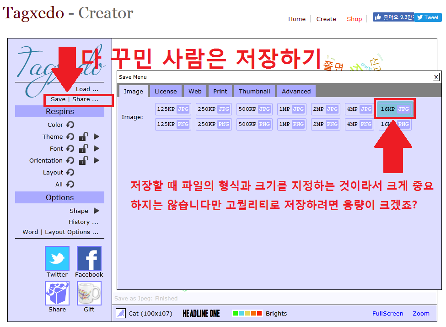Enter FullScreen mode
Screen dimensions: 446x327
[x=388, y=313]
